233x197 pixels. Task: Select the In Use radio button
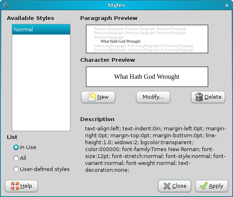pyautogui.click(x=16, y=147)
